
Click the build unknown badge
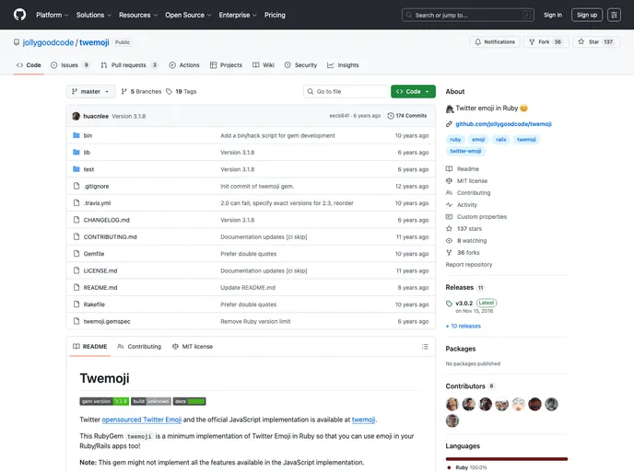(x=151, y=401)
